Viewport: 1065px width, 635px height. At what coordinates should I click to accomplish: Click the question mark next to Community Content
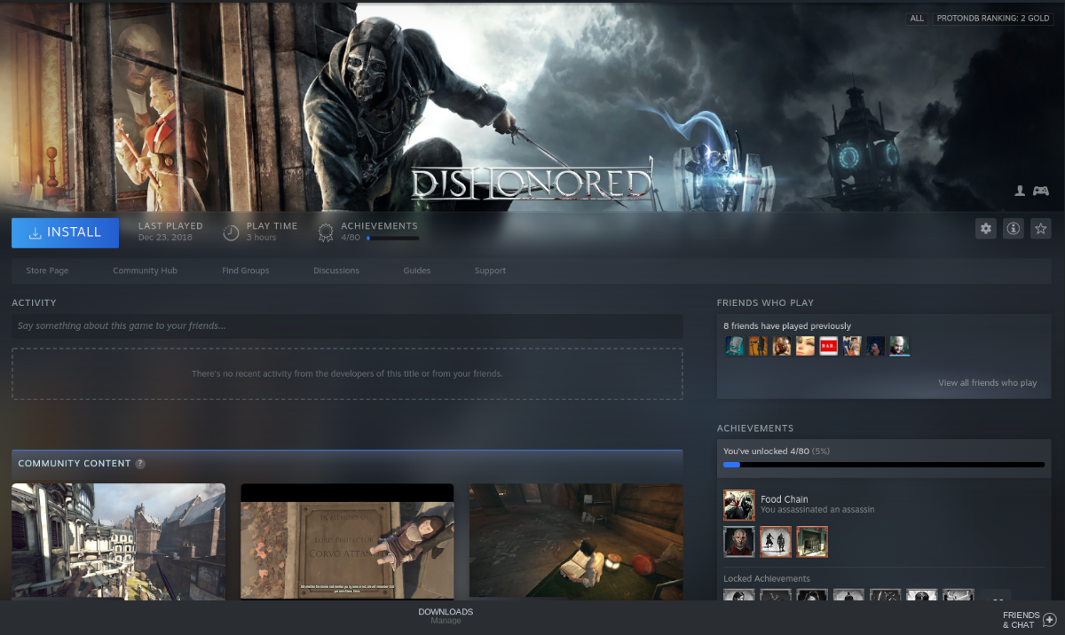tap(140, 464)
